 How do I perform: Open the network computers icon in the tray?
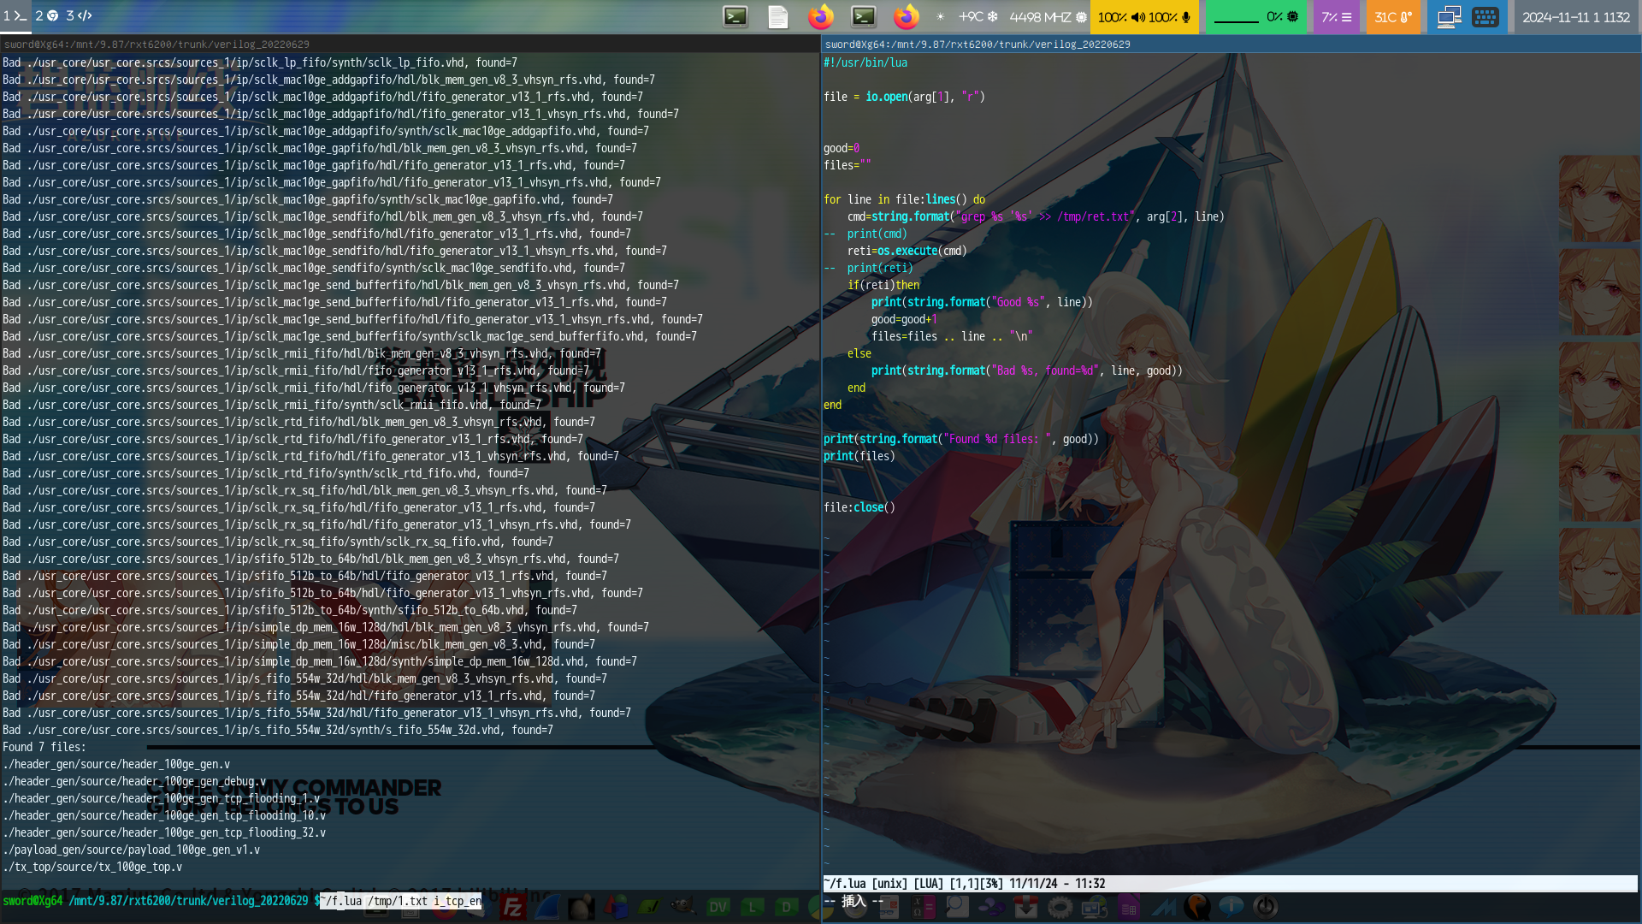(x=1449, y=16)
